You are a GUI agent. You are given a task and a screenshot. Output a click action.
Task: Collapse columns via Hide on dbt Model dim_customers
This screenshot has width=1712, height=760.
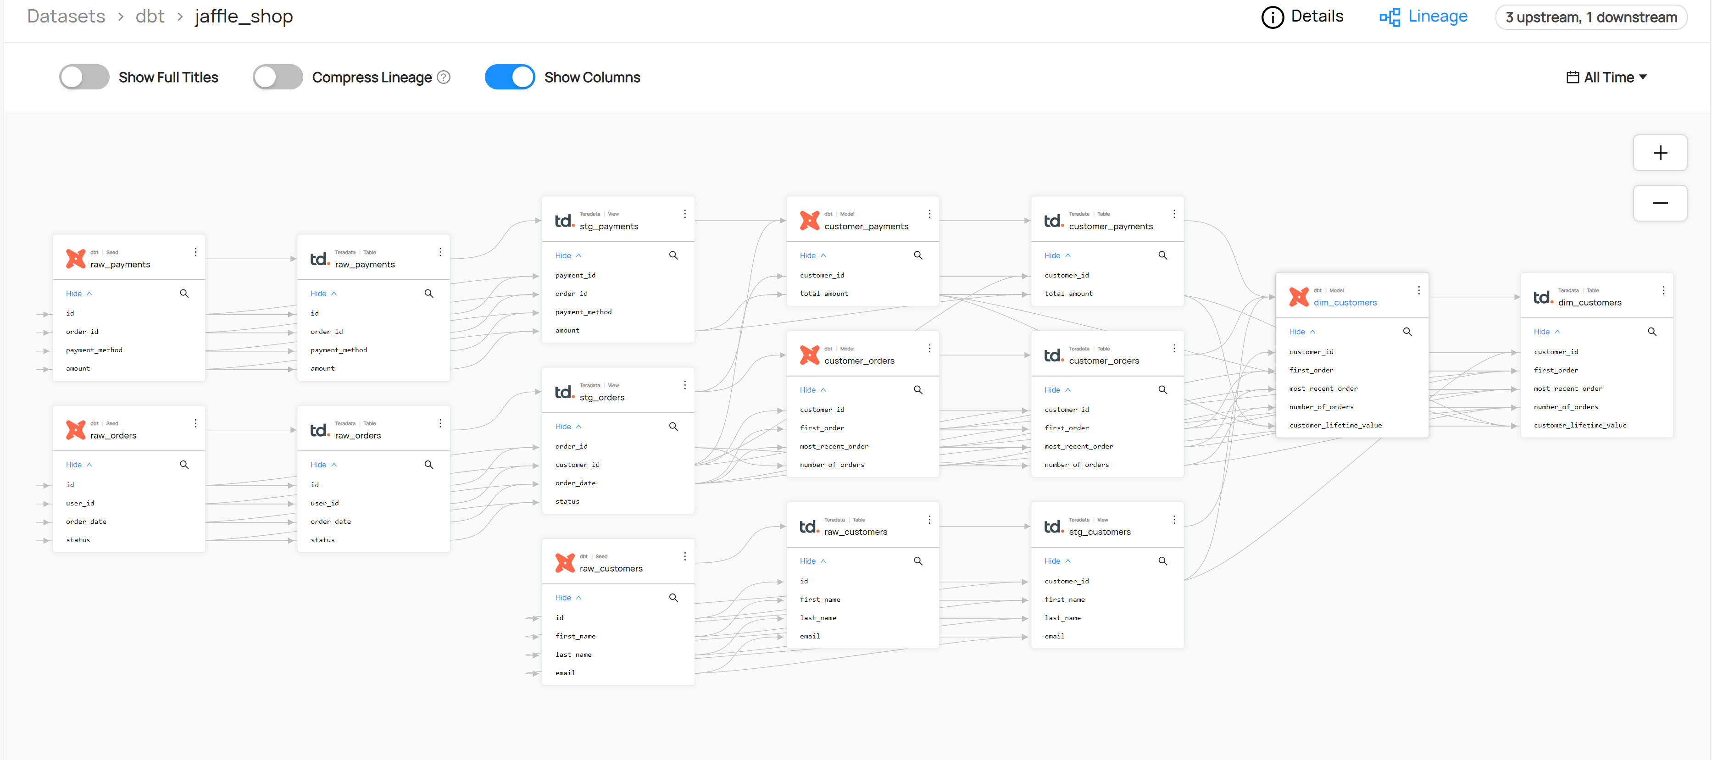click(x=1303, y=332)
